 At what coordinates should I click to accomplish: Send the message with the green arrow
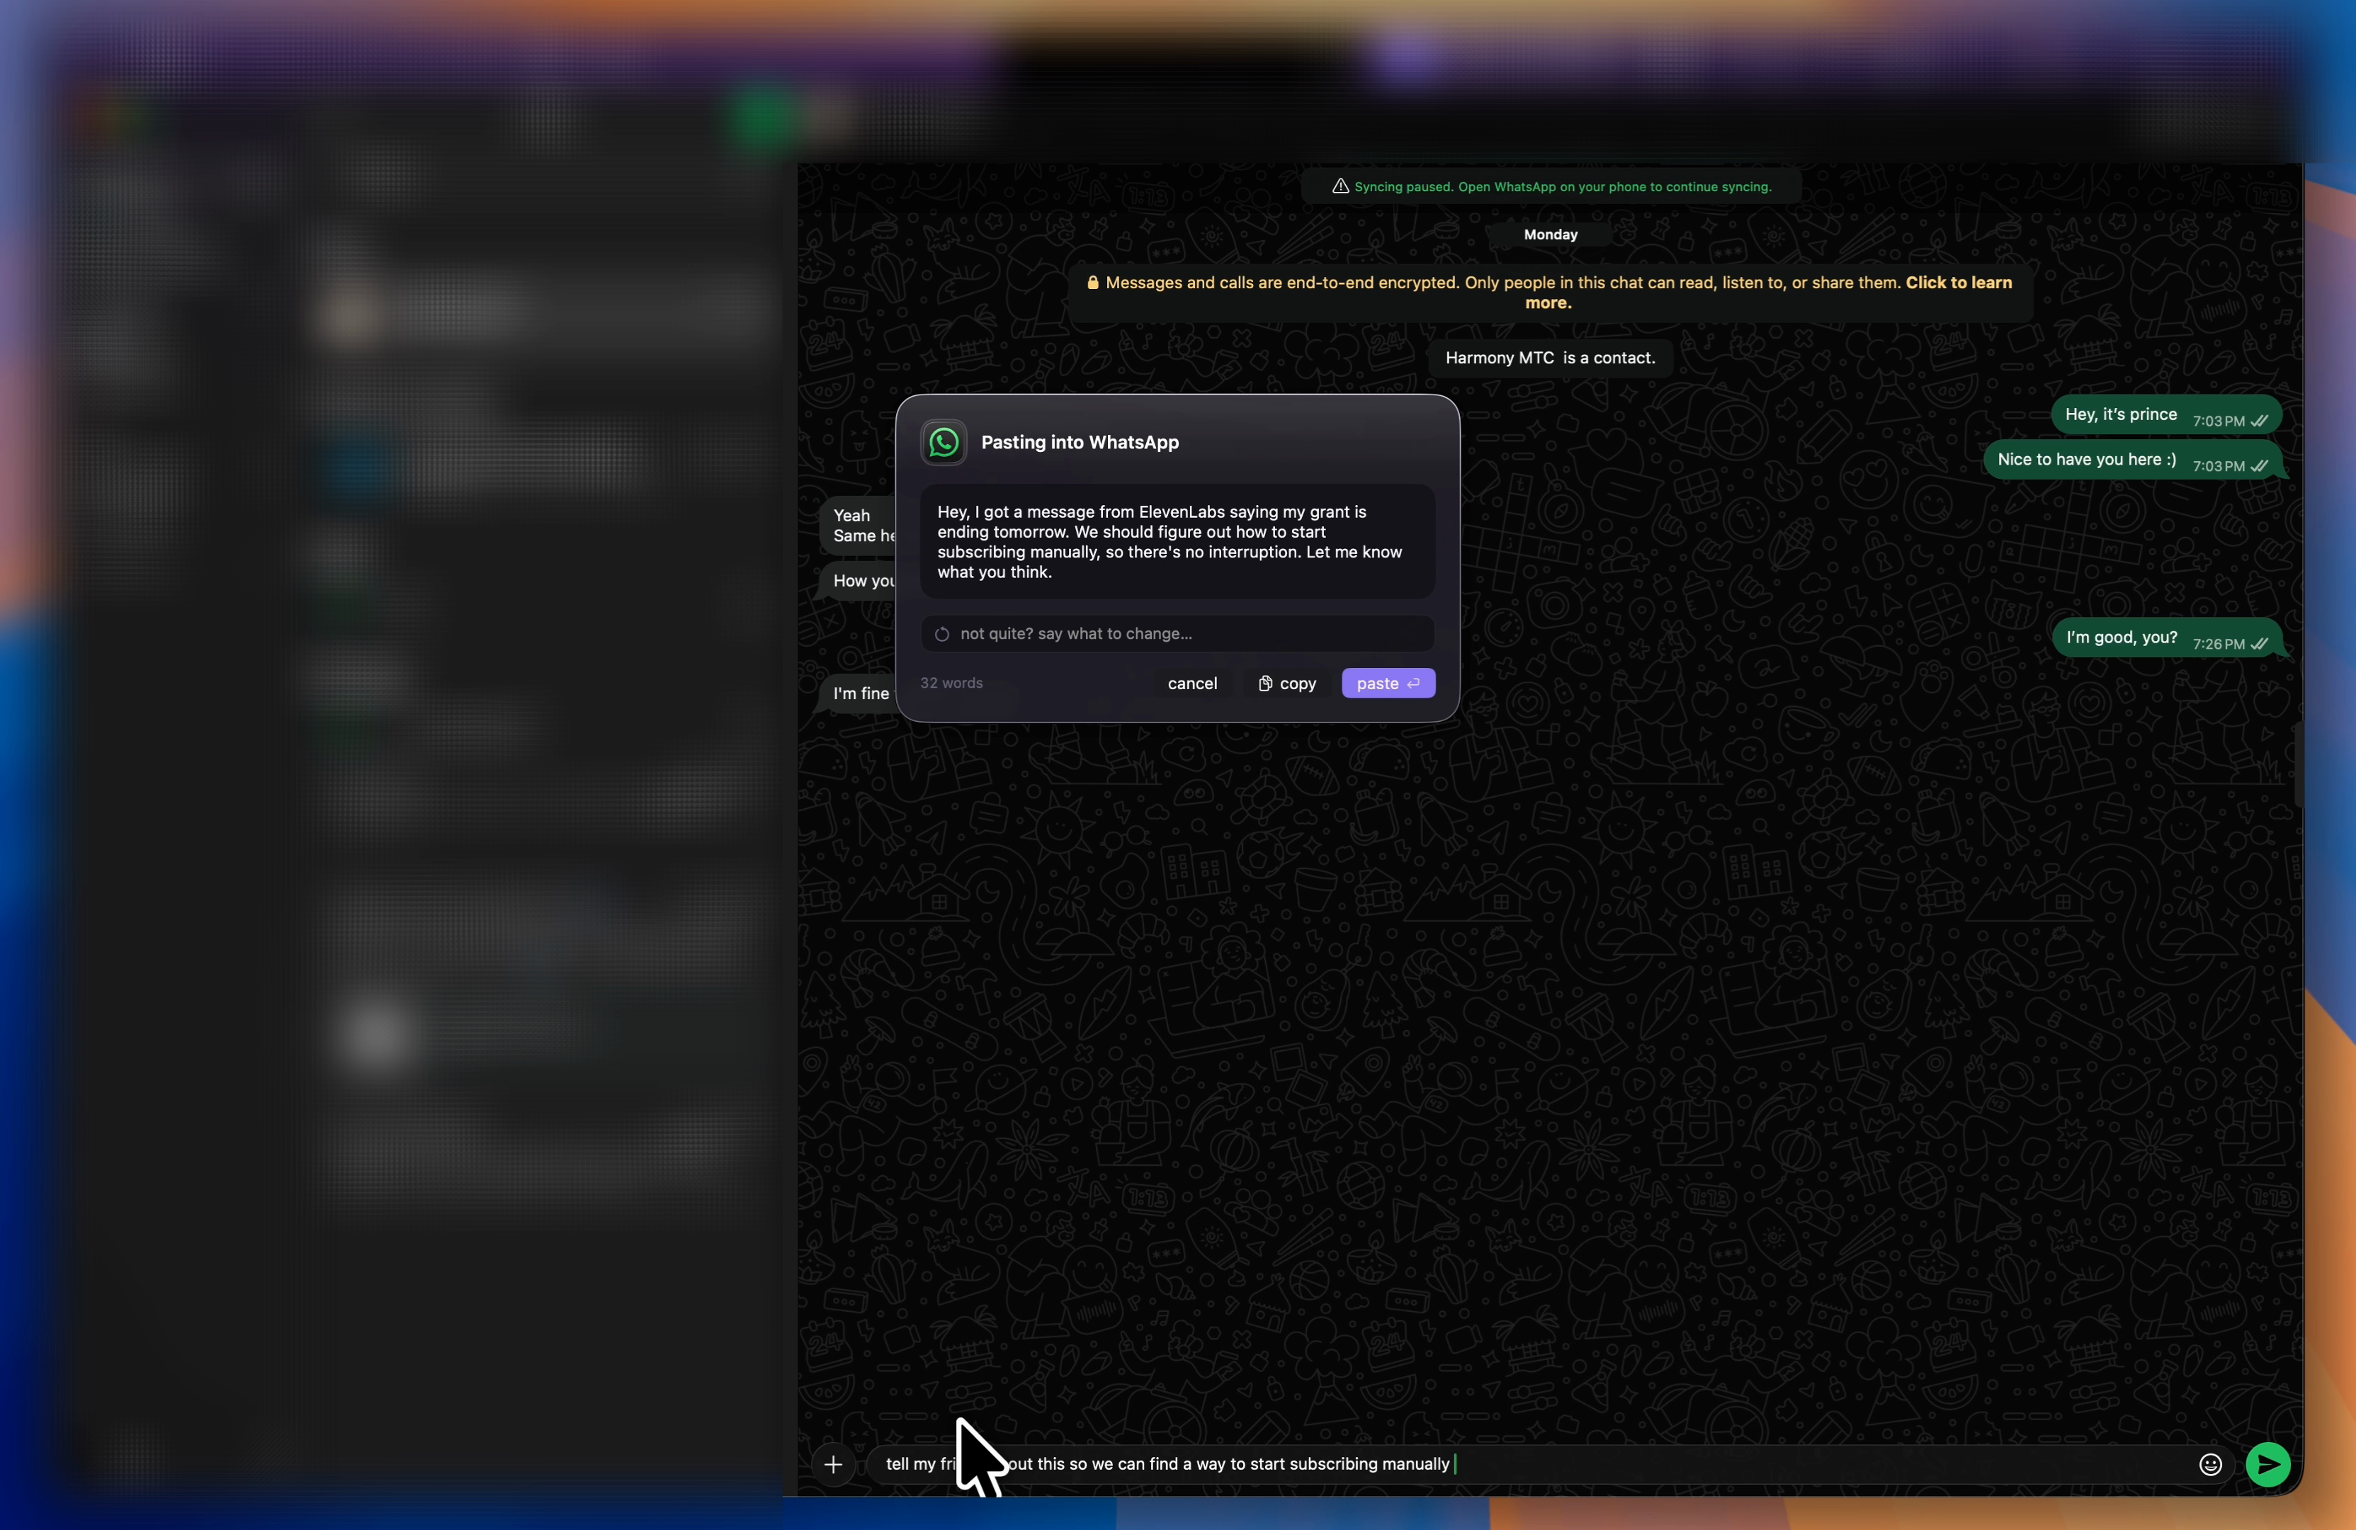[x=2267, y=1463]
